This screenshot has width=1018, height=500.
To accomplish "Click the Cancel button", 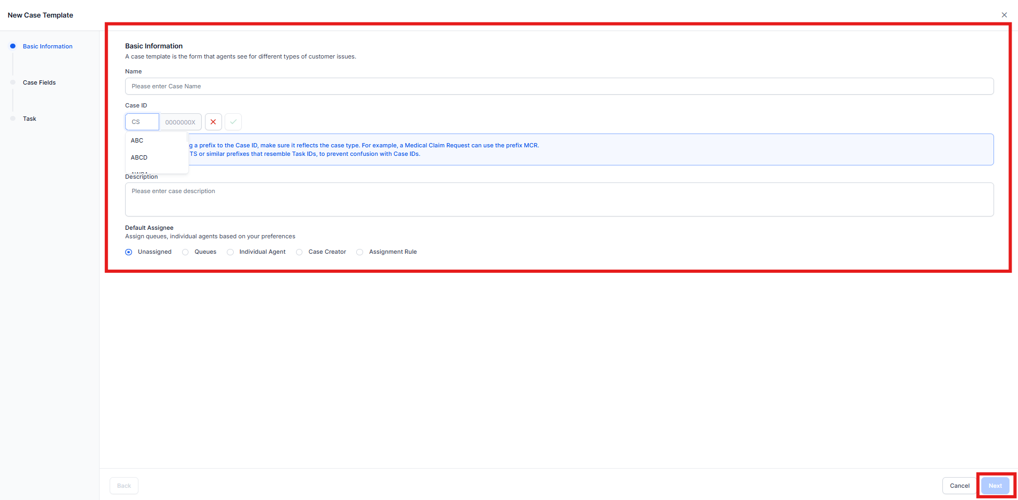I will pos(959,486).
